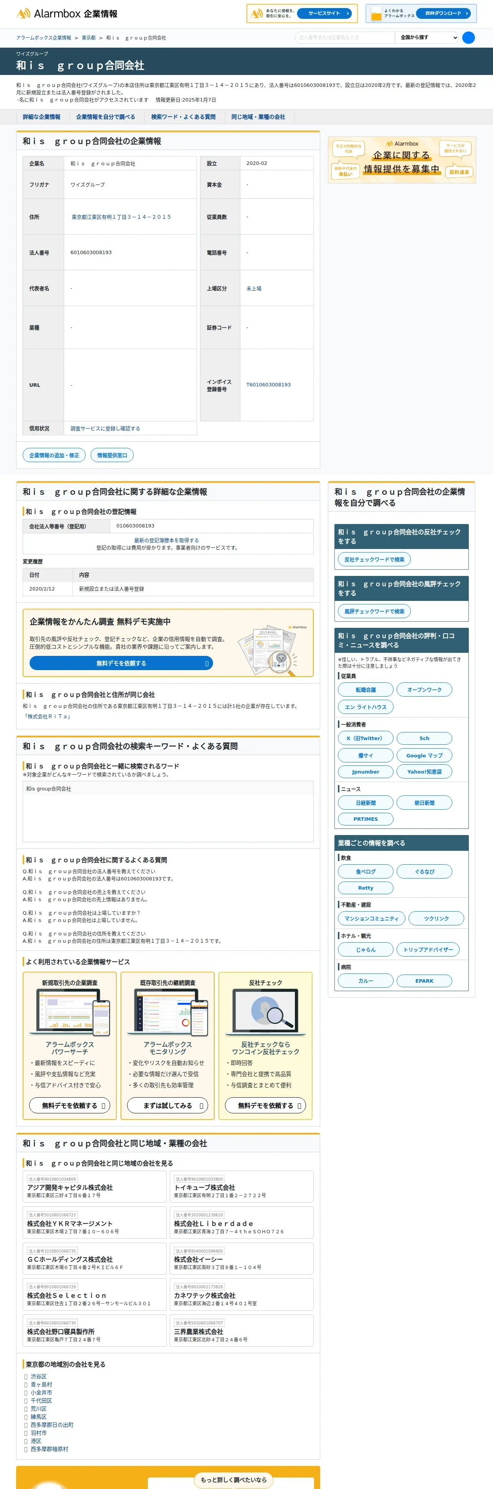Select the 企業情報を自分で調べる tab
The width and height of the screenshot is (493, 1489).
click(x=106, y=117)
